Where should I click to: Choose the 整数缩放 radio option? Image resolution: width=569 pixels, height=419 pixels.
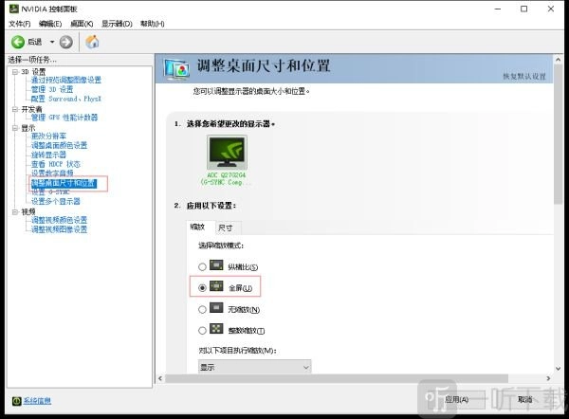(201, 330)
